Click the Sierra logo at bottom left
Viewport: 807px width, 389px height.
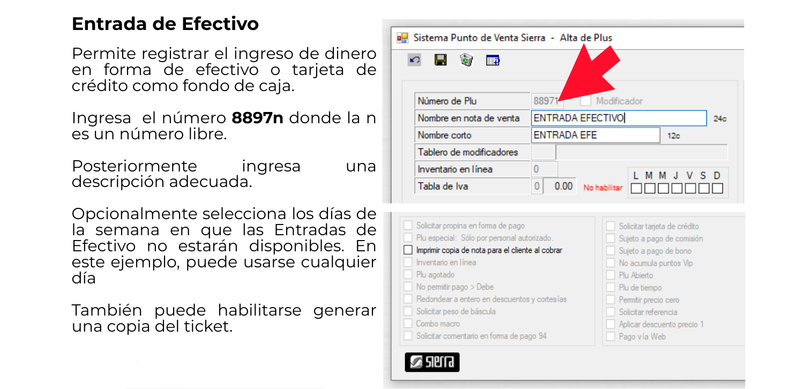pos(432,362)
